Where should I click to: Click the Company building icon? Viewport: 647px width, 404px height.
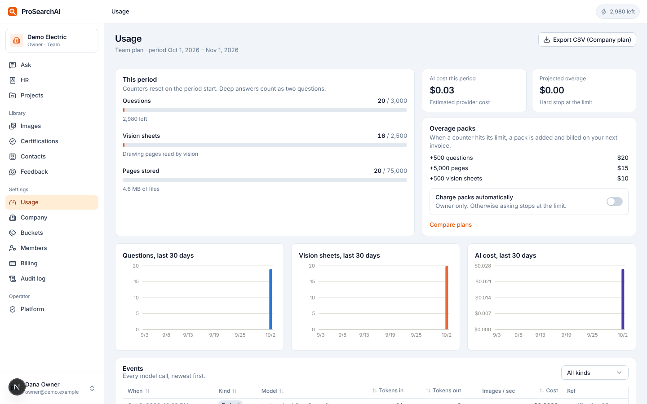pyautogui.click(x=13, y=218)
